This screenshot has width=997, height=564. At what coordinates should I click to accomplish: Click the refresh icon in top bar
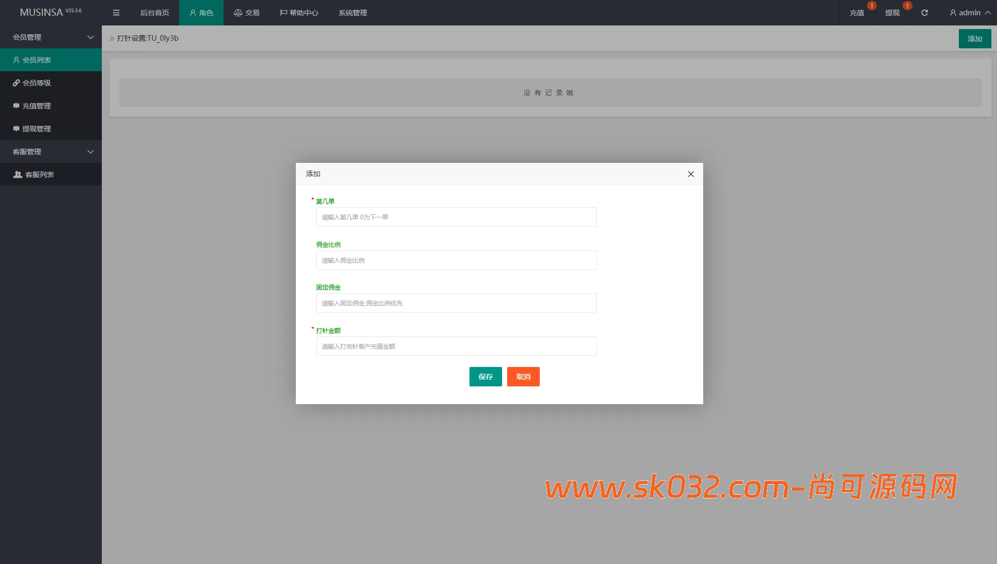point(924,13)
